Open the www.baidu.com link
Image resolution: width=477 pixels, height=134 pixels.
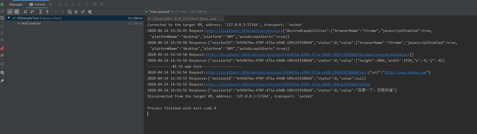(x=405, y=73)
